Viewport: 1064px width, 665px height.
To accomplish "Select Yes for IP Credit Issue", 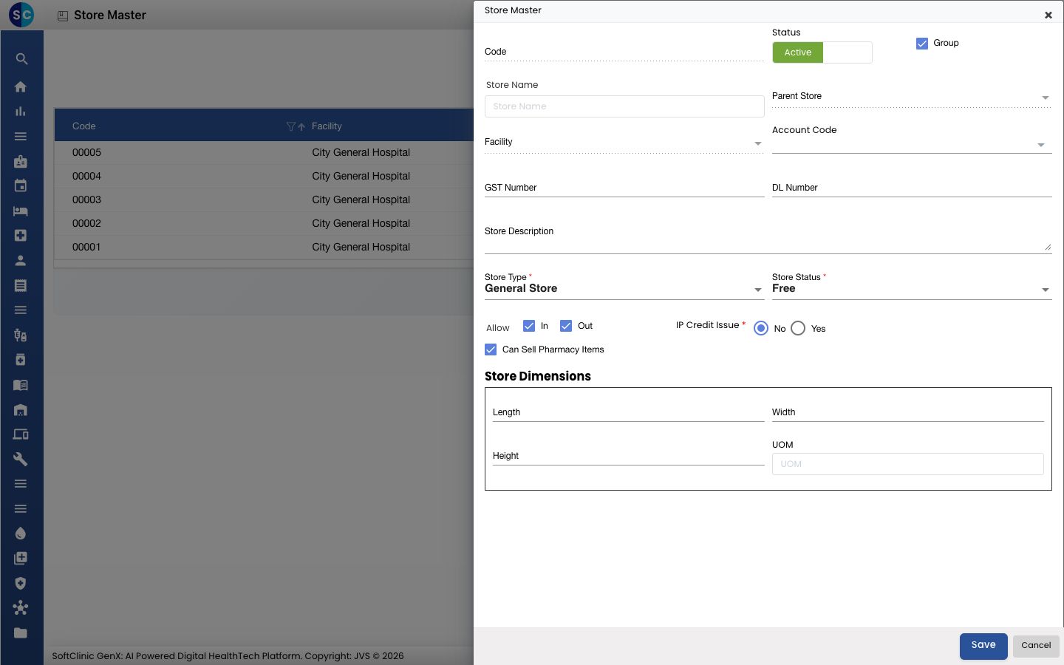I will tap(798, 328).
